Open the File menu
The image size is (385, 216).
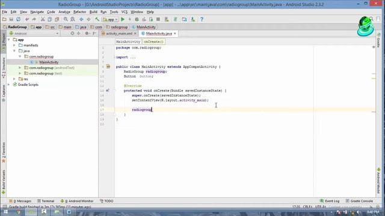4,12
